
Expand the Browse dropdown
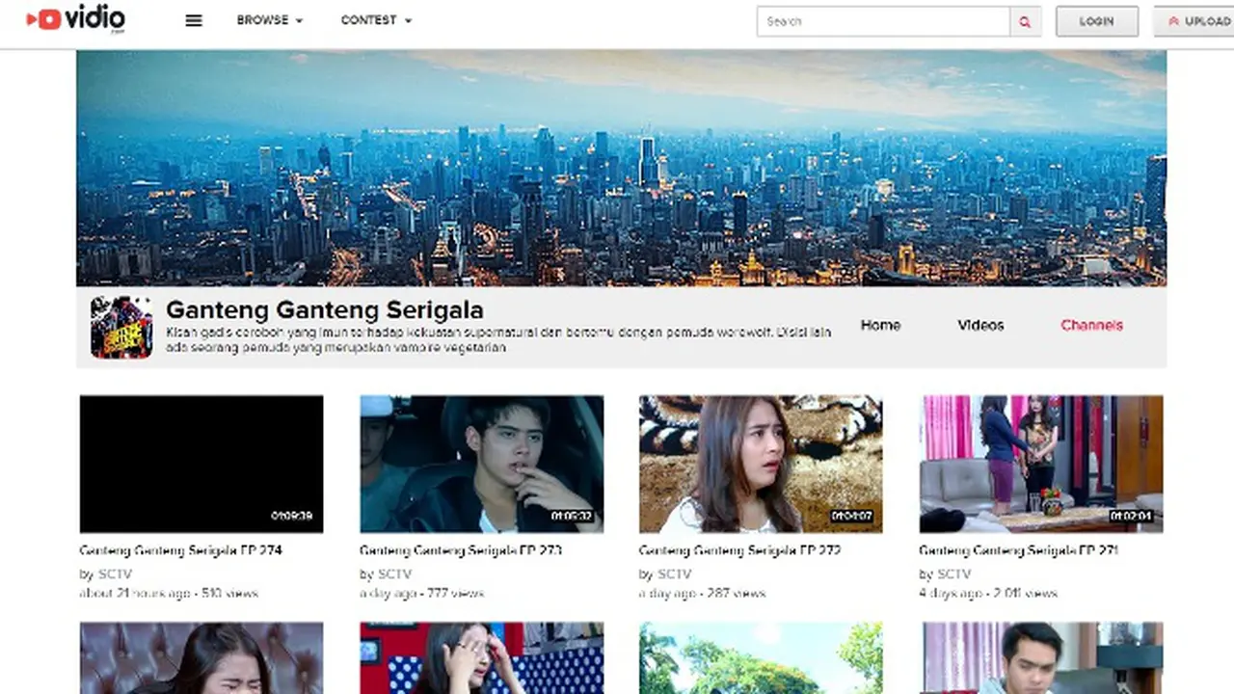[269, 20]
